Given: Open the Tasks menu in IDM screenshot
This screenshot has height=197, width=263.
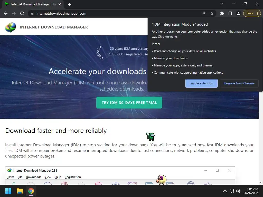Looking at the screenshot, I should [x=11, y=177].
